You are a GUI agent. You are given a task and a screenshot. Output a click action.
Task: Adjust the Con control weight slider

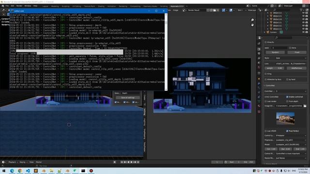tap(271, 149)
